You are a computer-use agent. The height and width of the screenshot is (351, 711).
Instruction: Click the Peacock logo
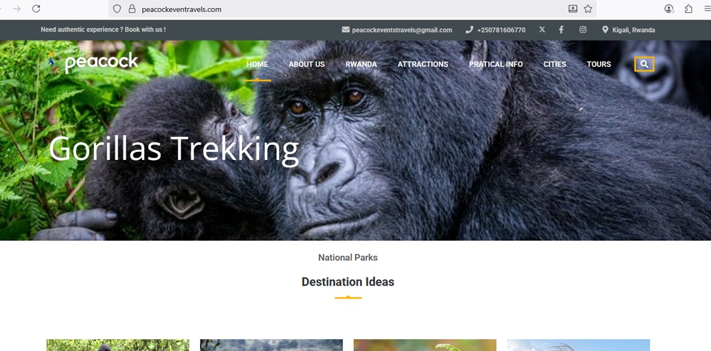92,62
